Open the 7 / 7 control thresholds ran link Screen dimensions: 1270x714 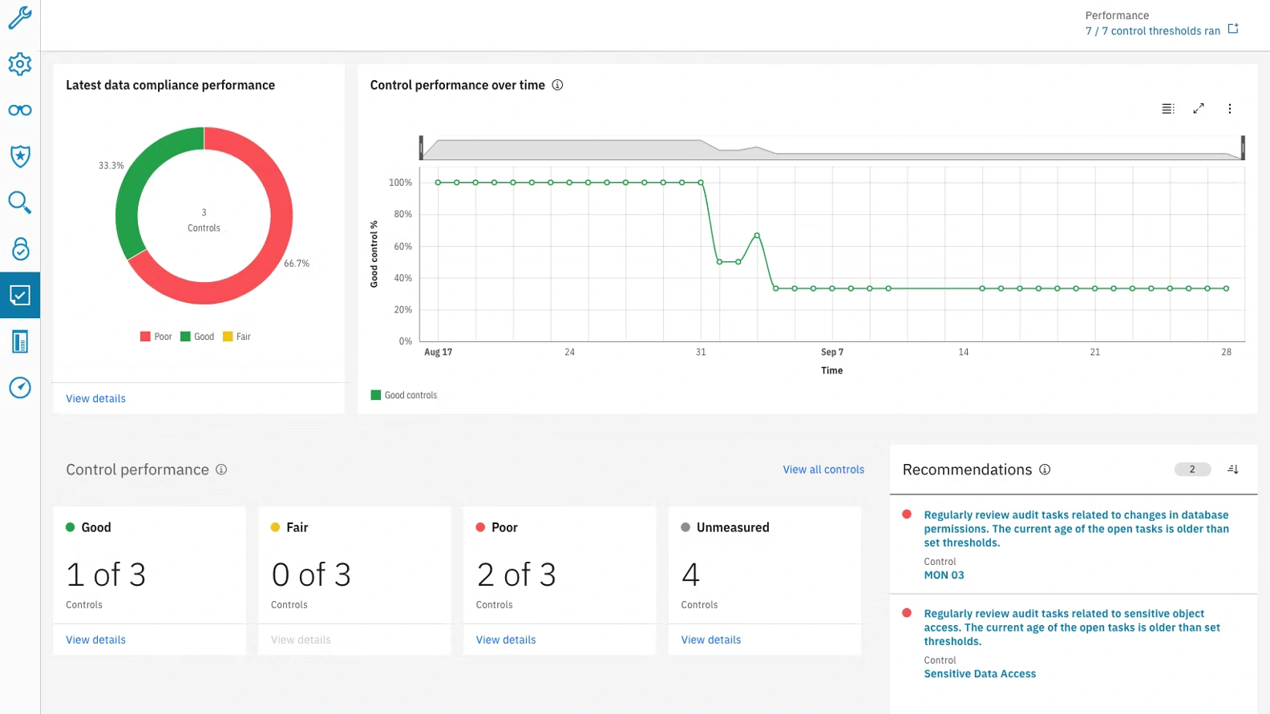(x=1152, y=31)
